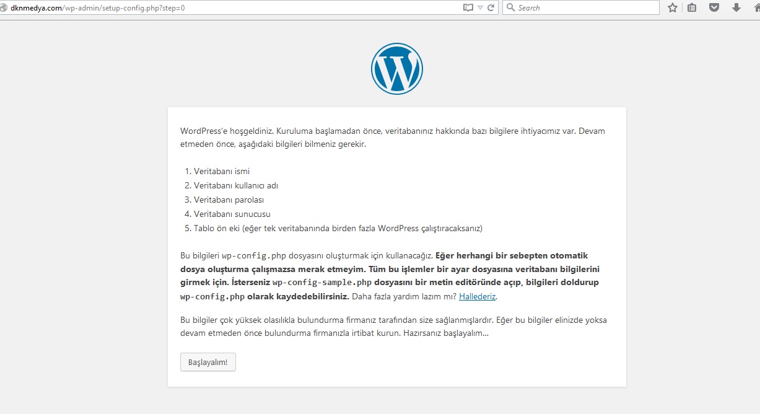Click the Başlayalım! button
The width and height of the screenshot is (760, 414).
pos(208,362)
